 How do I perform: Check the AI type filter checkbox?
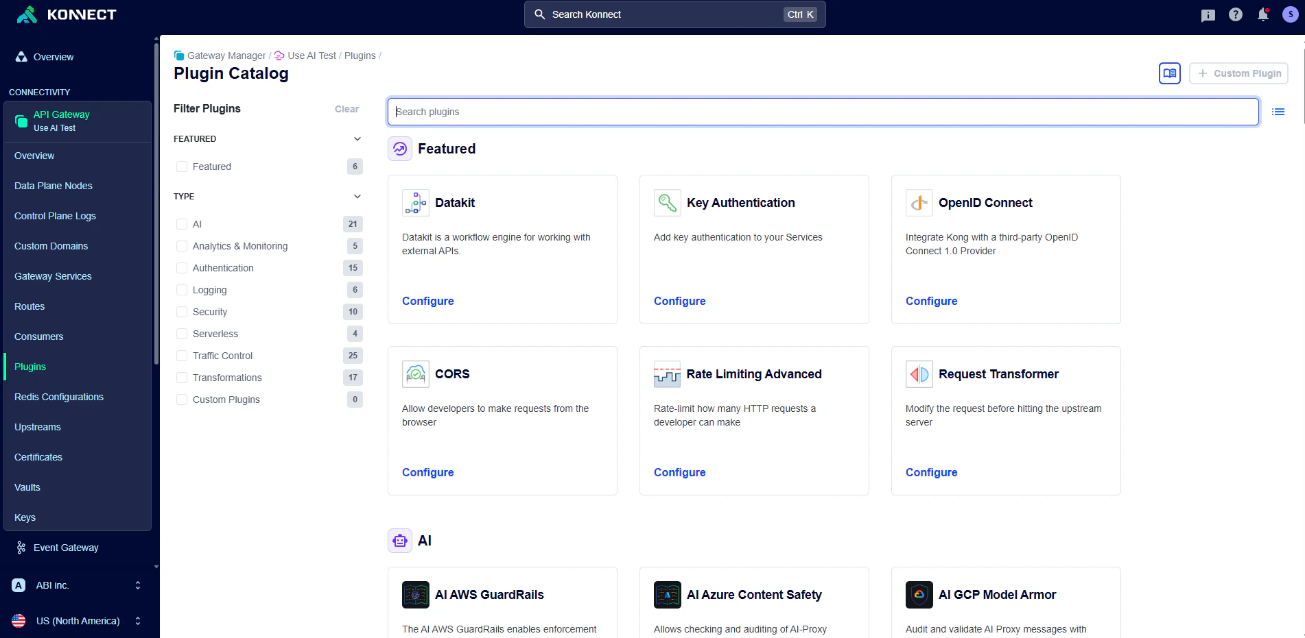182,224
